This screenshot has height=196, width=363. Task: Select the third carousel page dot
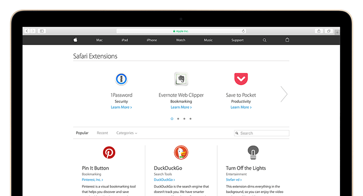pos(184,119)
